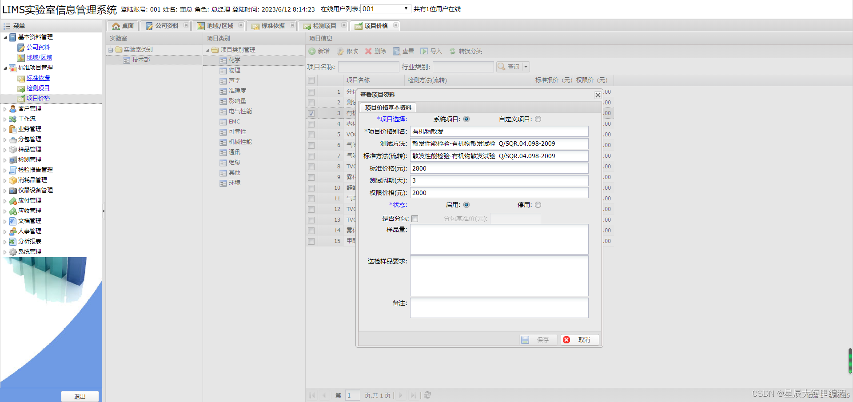Open the 检测项目 link in sidebar
The height and width of the screenshot is (402, 853).
(x=38, y=88)
